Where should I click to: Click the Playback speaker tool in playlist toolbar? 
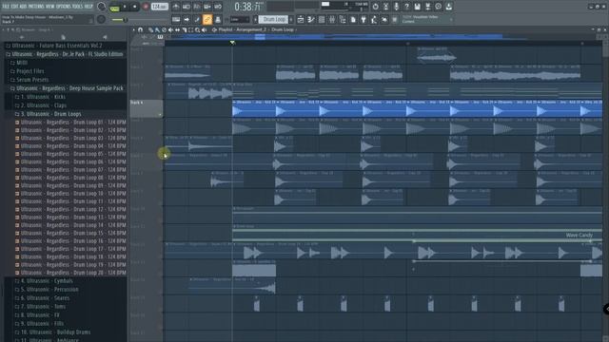pos(204,29)
